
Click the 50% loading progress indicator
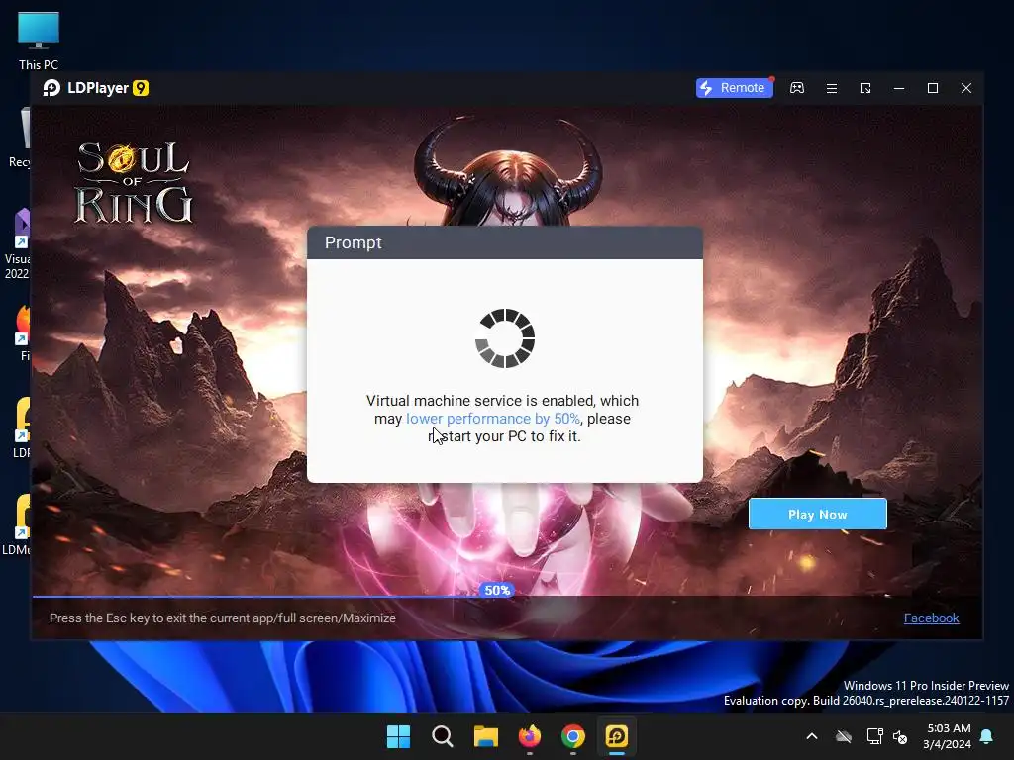point(497,590)
